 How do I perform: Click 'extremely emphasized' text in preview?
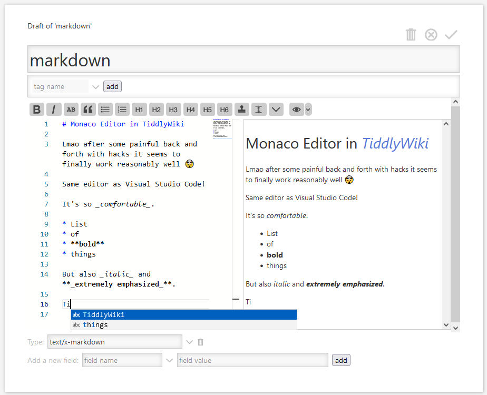(x=345, y=284)
